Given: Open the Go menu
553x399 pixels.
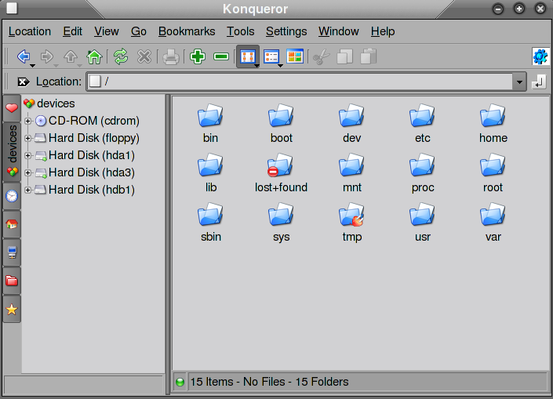Looking at the screenshot, I should [x=139, y=31].
